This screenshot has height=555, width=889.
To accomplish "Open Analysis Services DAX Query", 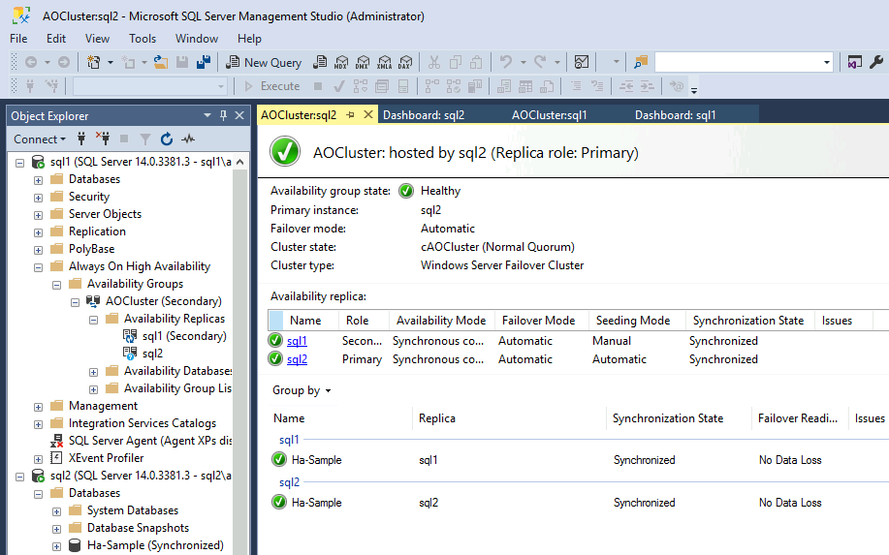I will tap(405, 62).
